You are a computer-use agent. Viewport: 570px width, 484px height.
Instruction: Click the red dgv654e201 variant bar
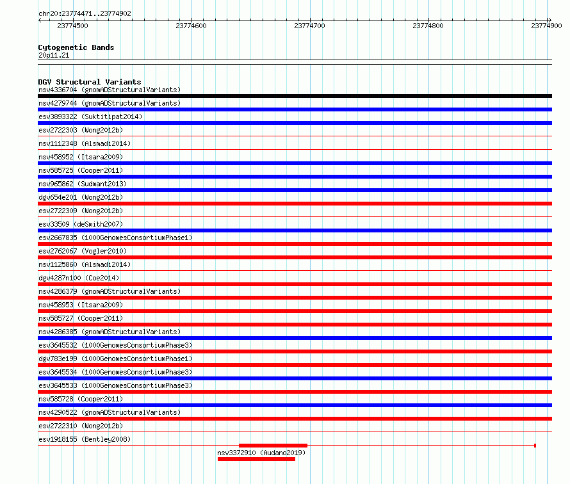point(295,204)
